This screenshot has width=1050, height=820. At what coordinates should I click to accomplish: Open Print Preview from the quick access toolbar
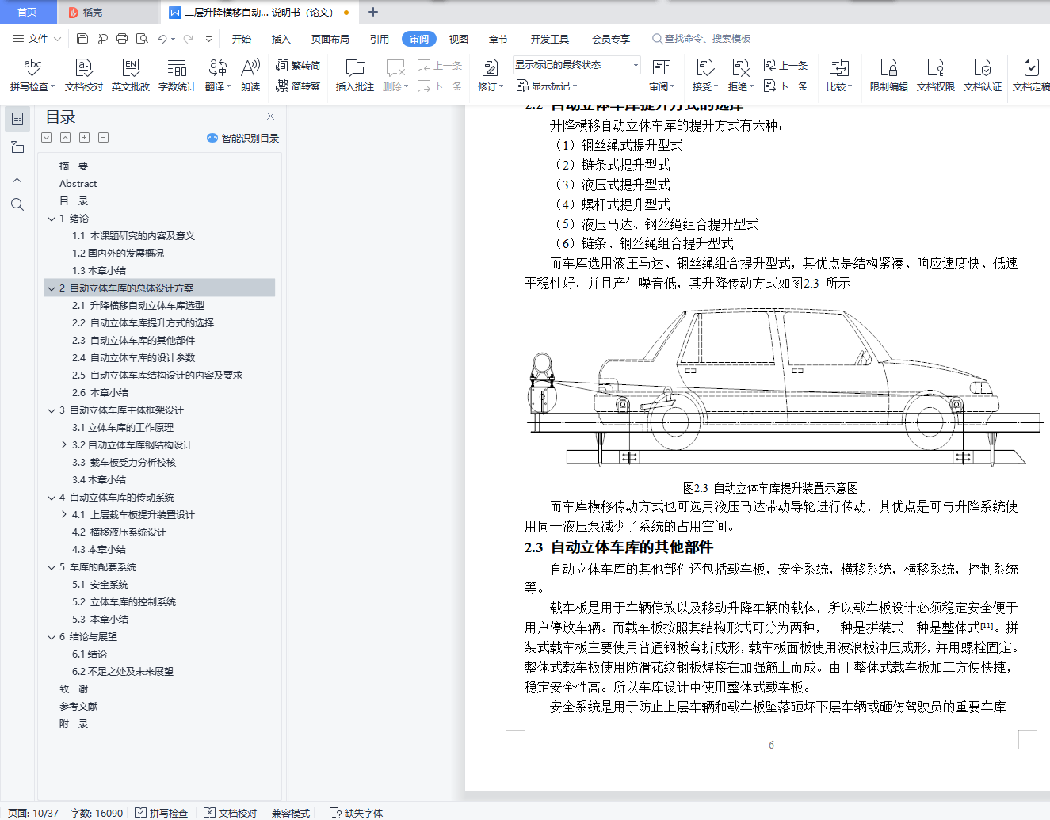click(x=142, y=38)
